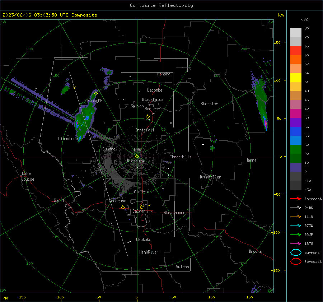Click the orange 111V arrow icon
The height and width of the screenshot is (302, 323).
(x=296, y=217)
